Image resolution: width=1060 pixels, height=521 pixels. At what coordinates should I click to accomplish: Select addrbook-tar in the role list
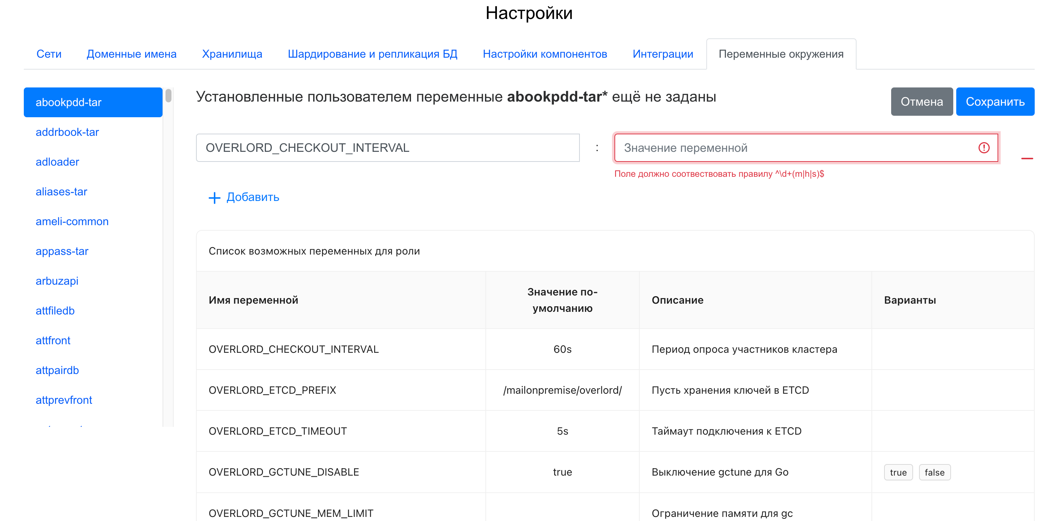click(67, 132)
